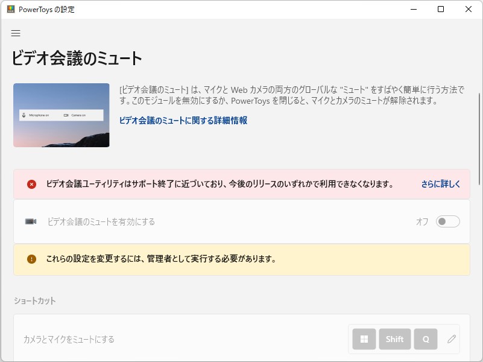Click the warning icon in the administrator notice
Image resolution: width=483 pixels, height=362 pixels.
[x=32, y=259]
